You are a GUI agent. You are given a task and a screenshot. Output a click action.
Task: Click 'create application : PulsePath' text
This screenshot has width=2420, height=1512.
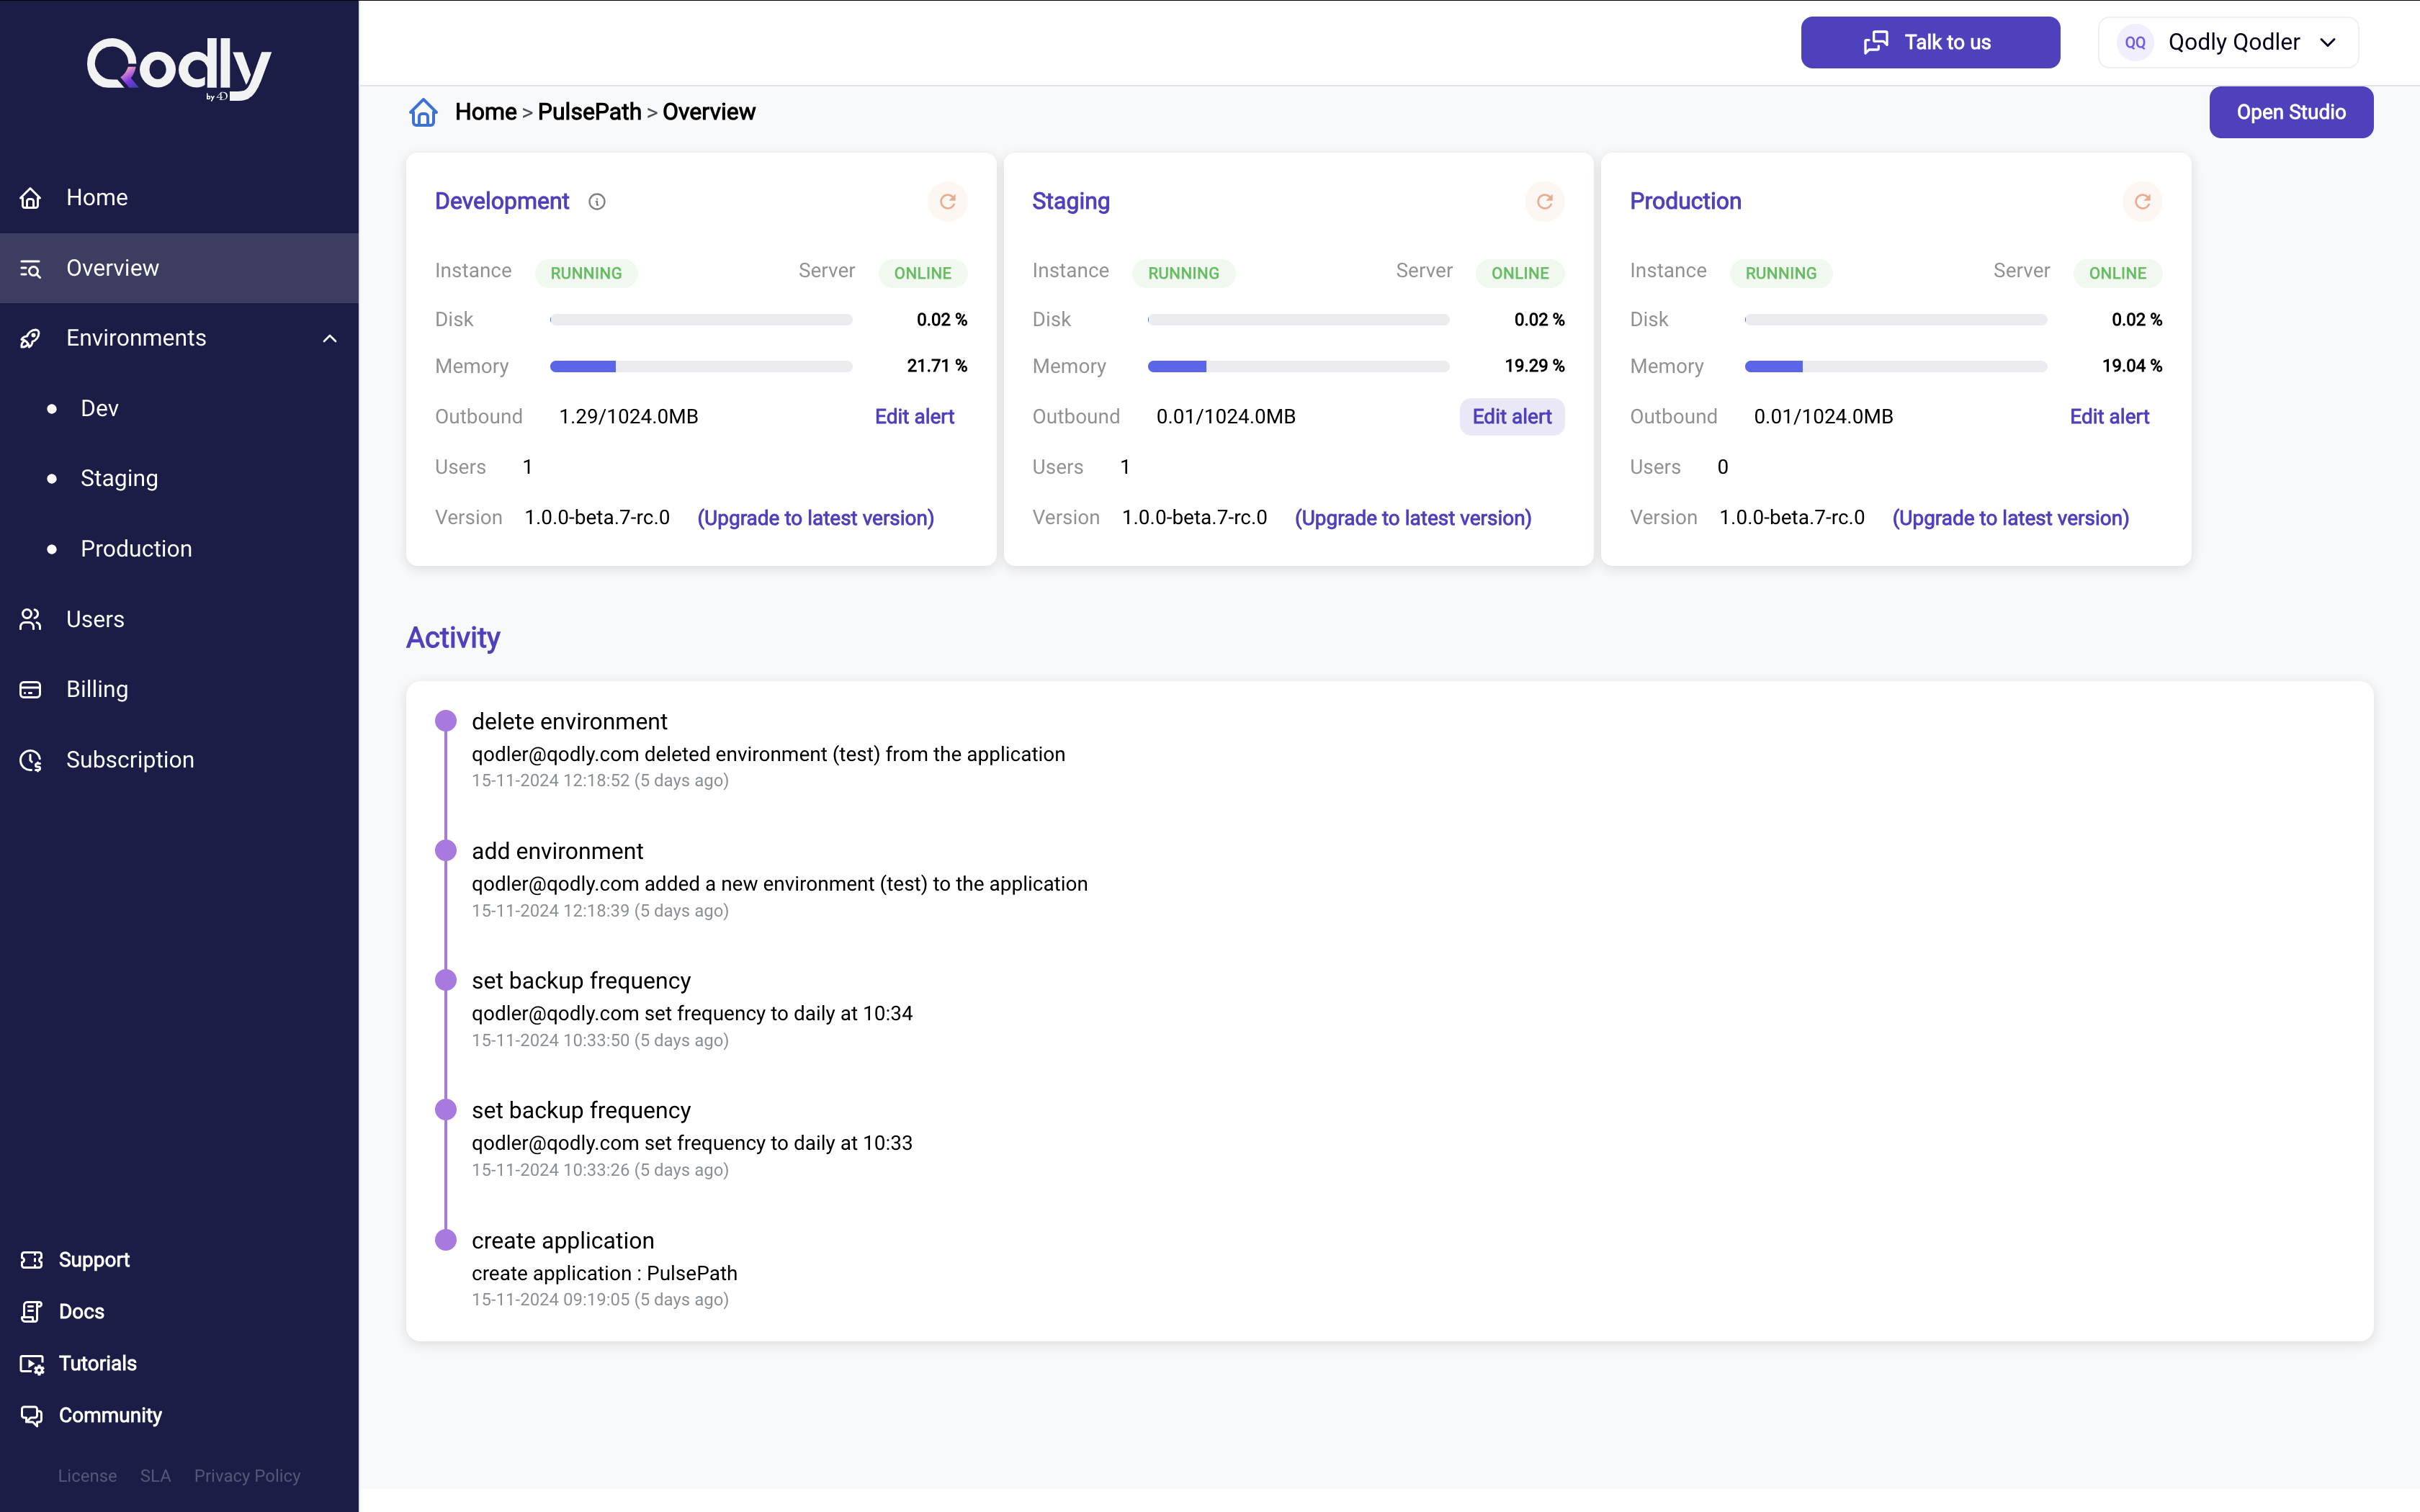[604, 1273]
